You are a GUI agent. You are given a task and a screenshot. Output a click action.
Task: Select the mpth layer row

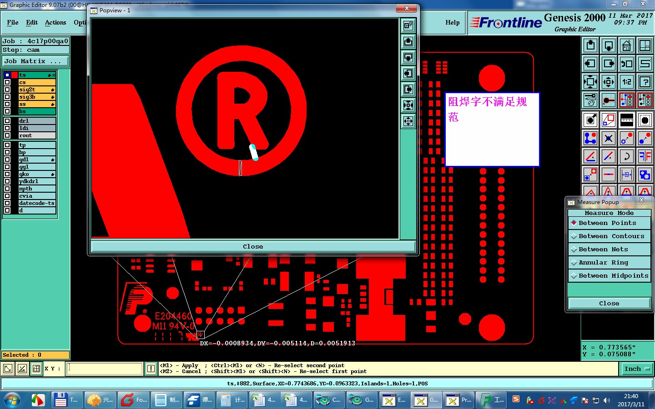pyautogui.click(x=37, y=189)
